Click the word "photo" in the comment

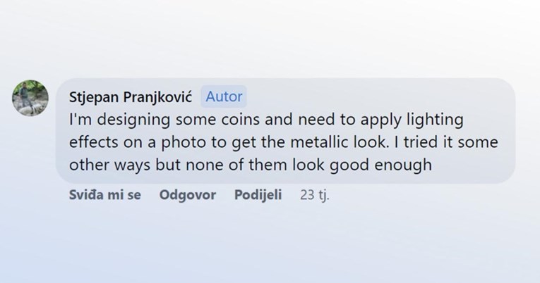pyautogui.click(x=183, y=142)
